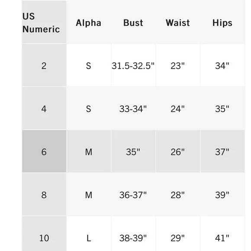Select the Alpha column header
The image size is (251, 251).
[89, 23]
